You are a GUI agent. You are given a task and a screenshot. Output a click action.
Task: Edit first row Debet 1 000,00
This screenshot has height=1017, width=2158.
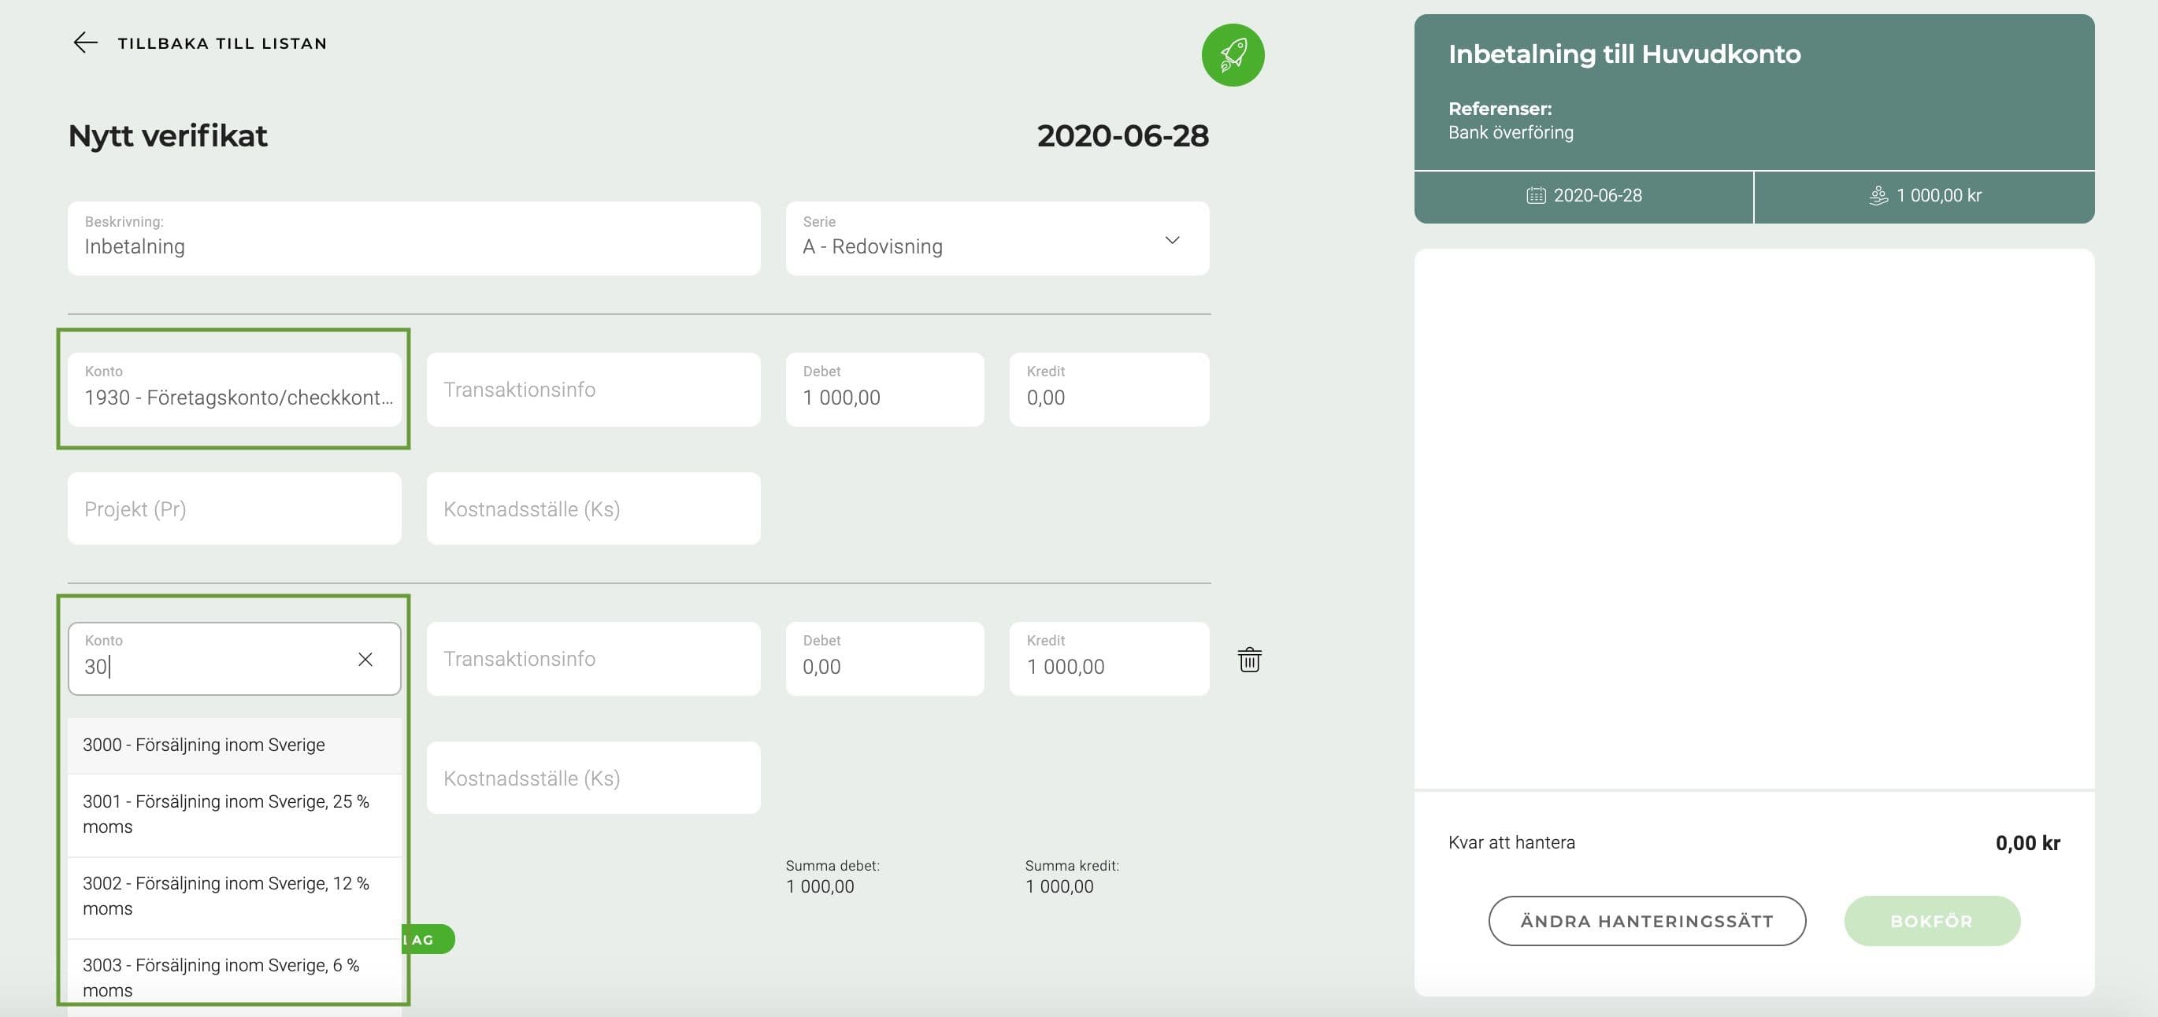click(884, 389)
